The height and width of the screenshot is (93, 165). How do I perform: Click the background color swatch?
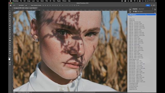tap(10, 60)
